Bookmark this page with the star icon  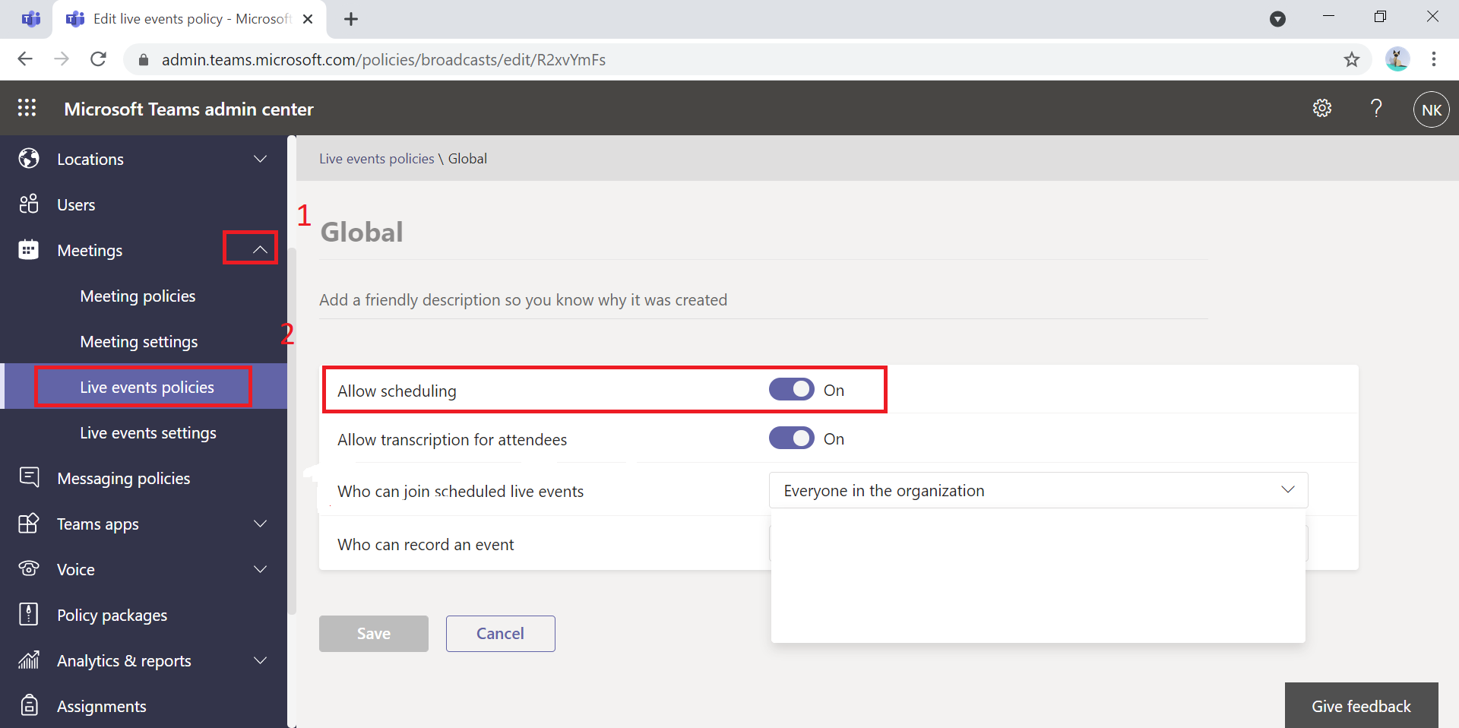pos(1352,59)
